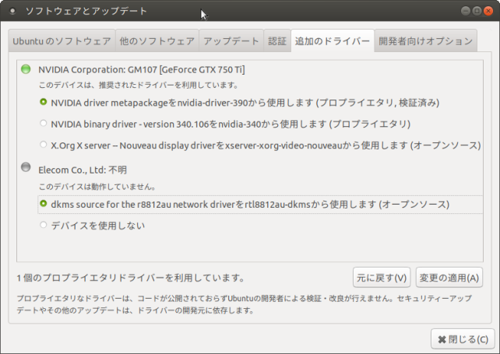Close dialog with 閉じる(C) button
The height and width of the screenshot is (354, 500).
click(x=463, y=339)
